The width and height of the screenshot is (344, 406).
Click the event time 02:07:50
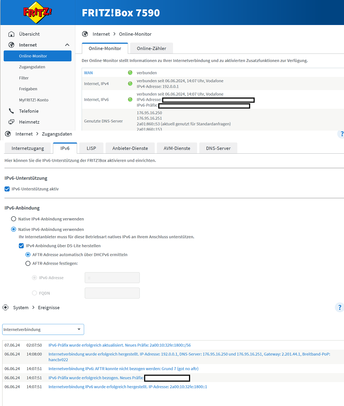(x=34, y=345)
